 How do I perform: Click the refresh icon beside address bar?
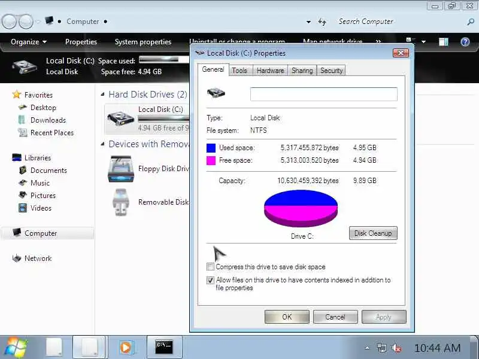point(322,22)
